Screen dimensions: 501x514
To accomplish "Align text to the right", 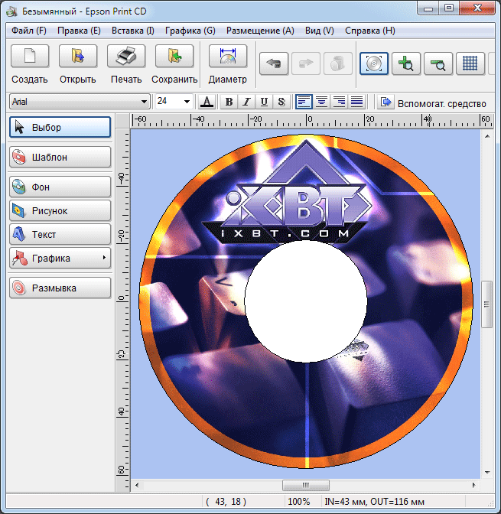I will click(340, 102).
